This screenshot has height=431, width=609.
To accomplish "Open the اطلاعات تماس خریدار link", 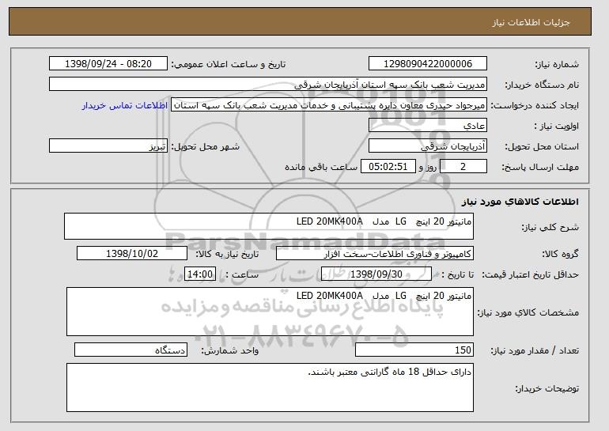I will tap(125, 106).
